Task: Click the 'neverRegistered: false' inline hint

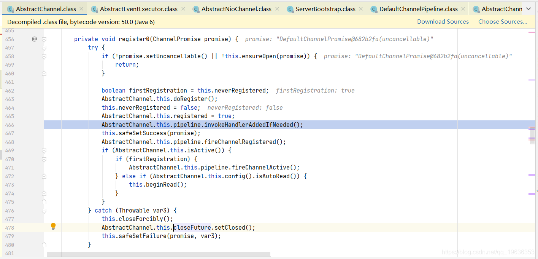Action: [x=245, y=107]
